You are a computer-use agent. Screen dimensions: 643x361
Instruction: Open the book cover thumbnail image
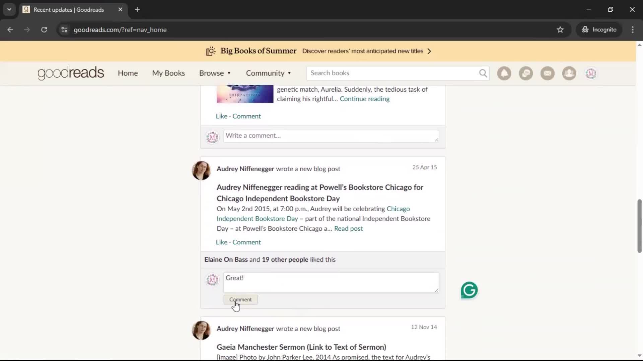(x=245, y=94)
